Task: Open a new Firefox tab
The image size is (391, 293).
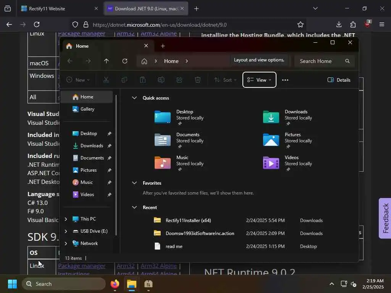Action: tap(197, 9)
